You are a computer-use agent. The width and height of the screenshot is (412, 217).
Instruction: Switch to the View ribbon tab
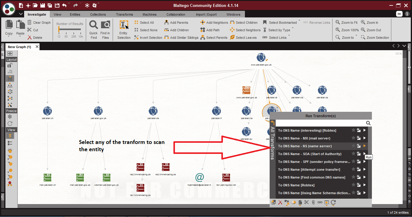pos(57,14)
